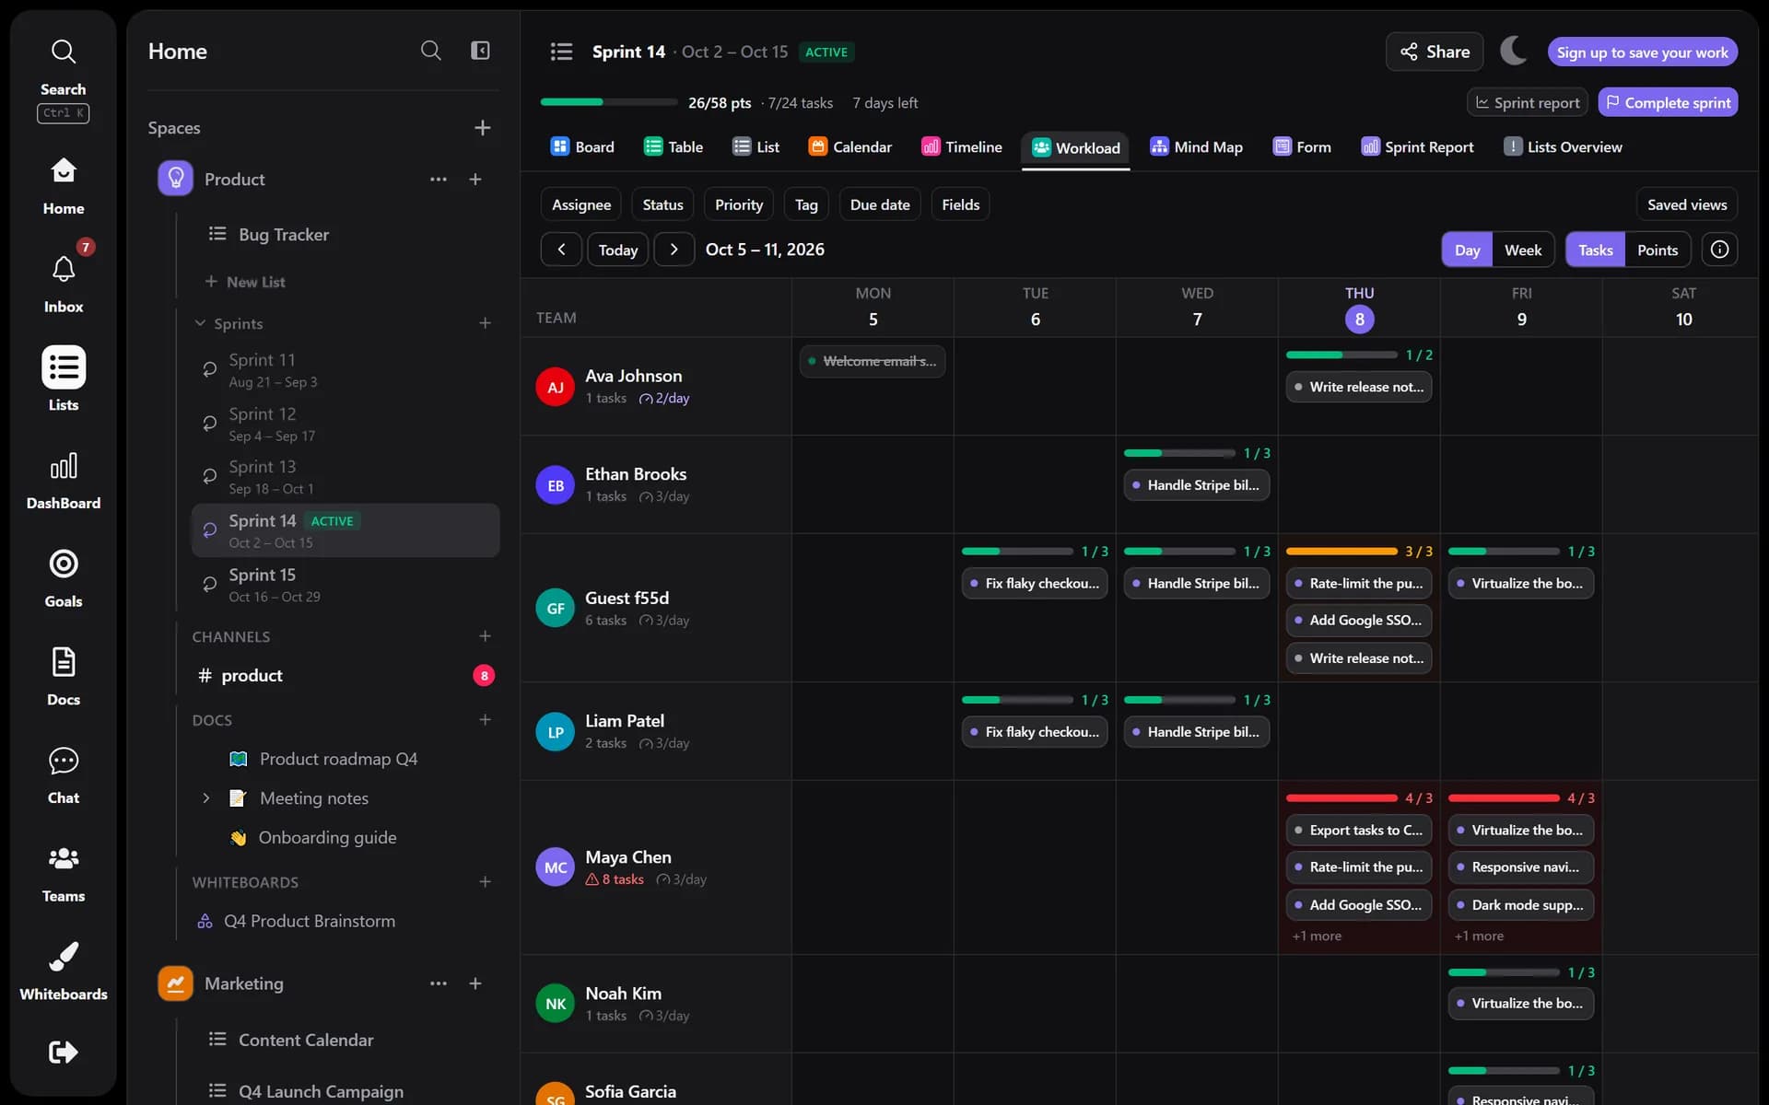Switch to the Mind Map tab
The image size is (1769, 1105).
coord(1196,147)
